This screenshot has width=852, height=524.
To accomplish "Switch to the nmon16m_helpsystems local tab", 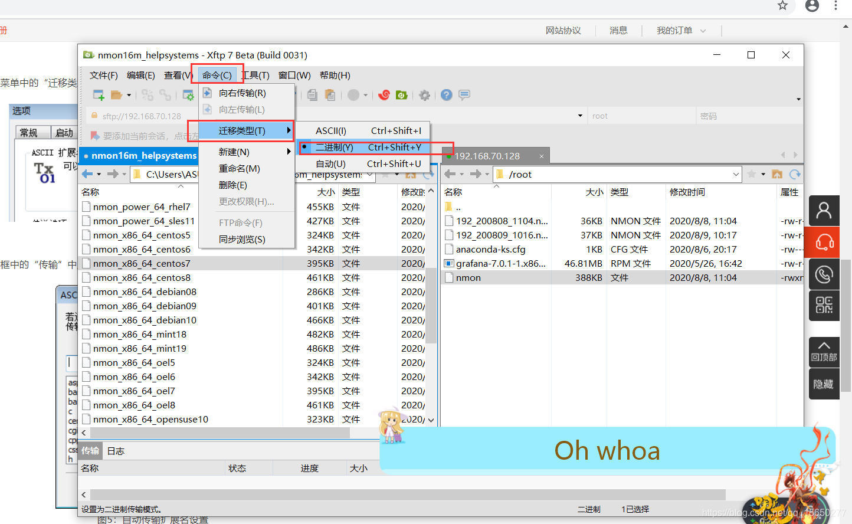I will (139, 155).
